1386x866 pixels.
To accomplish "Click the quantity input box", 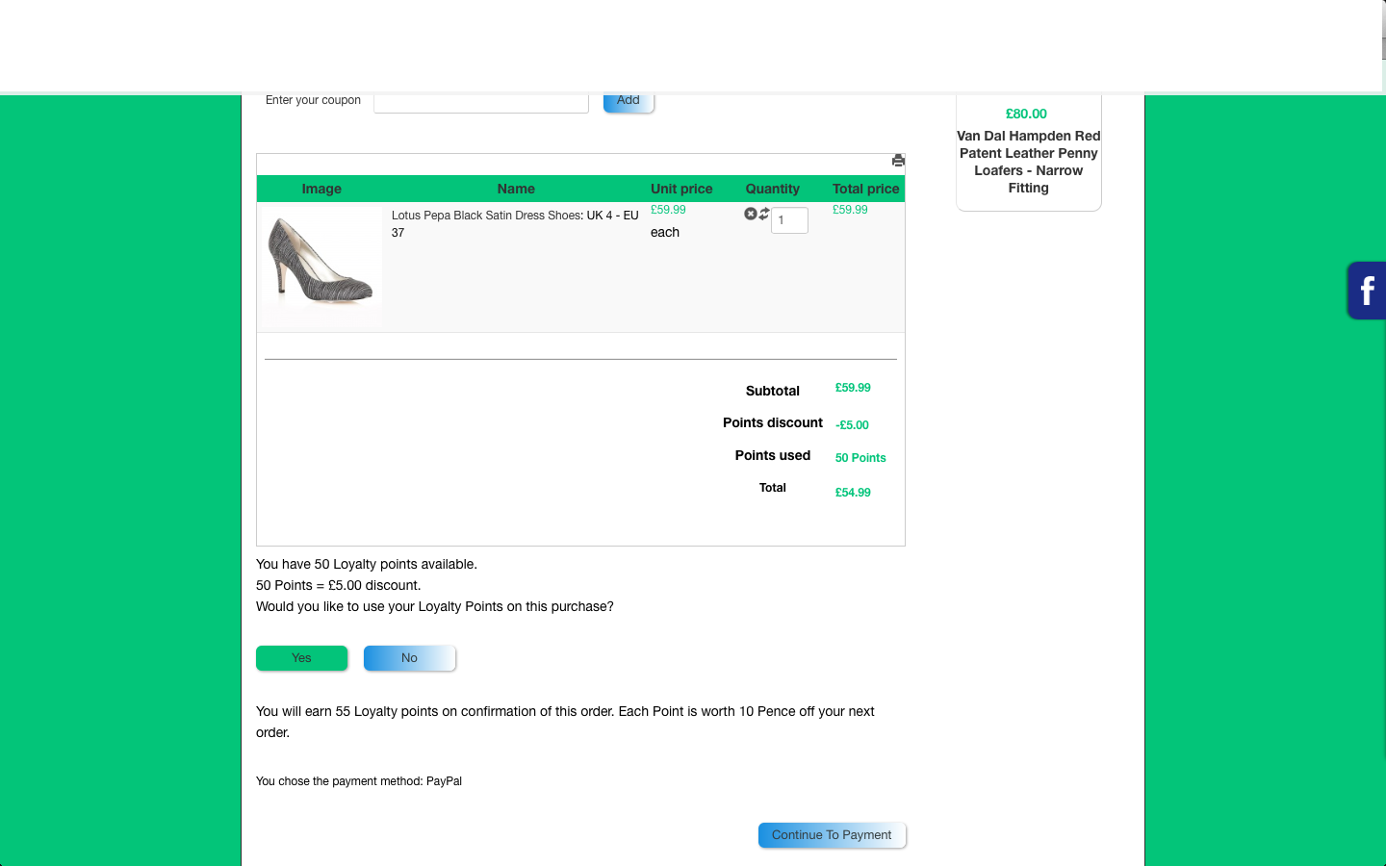I will pos(789,220).
